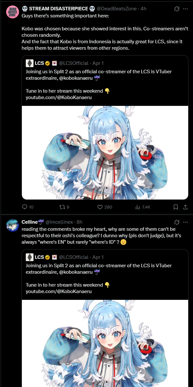Click the 4h timestamp on first tweet

click(x=143, y=9)
